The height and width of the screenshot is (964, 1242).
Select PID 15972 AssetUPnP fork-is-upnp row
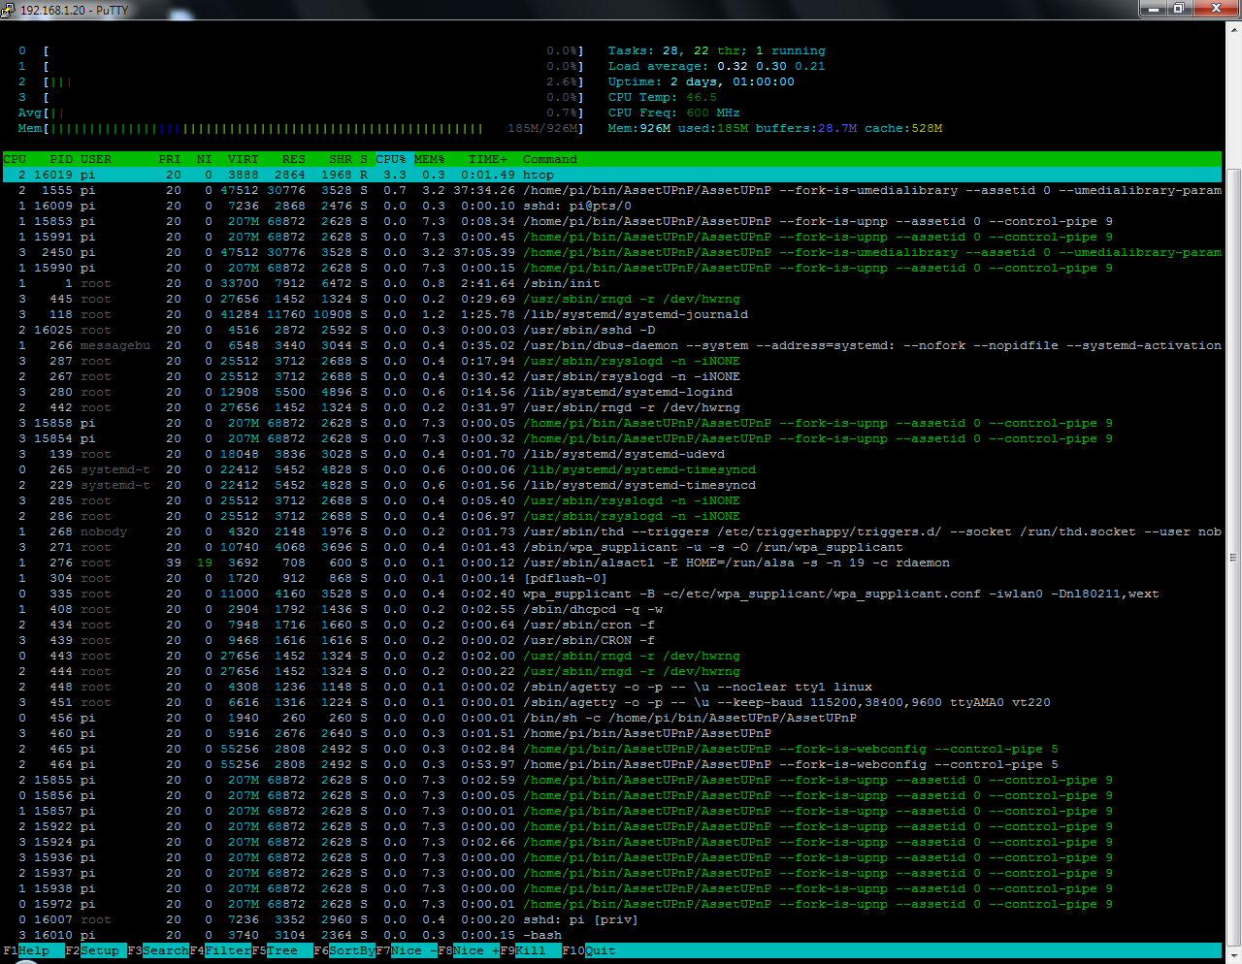(x=612, y=904)
